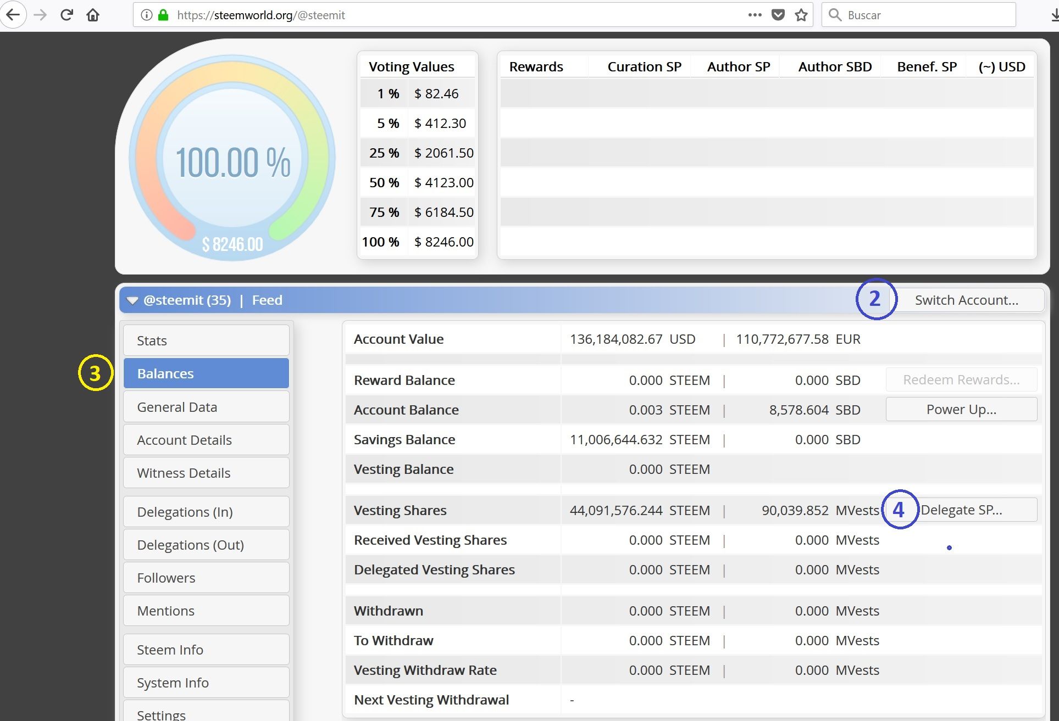Screen dimensions: 1059x721
Task: Click the steemworld.org address bar URL
Action: pos(261,15)
